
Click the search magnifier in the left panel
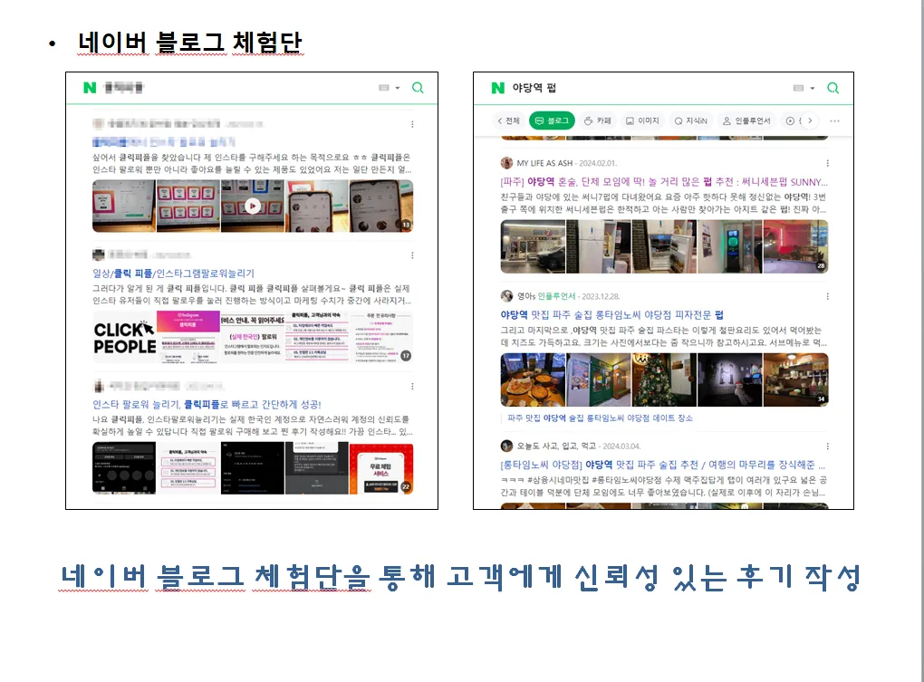[x=418, y=88]
